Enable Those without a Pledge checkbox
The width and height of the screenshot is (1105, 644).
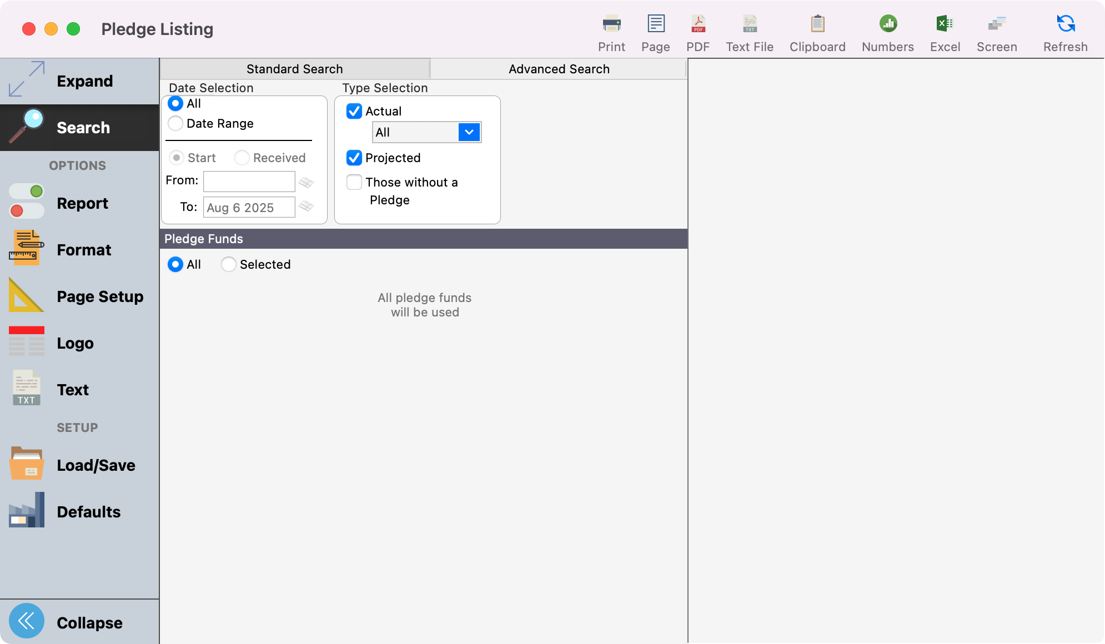click(x=354, y=182)
